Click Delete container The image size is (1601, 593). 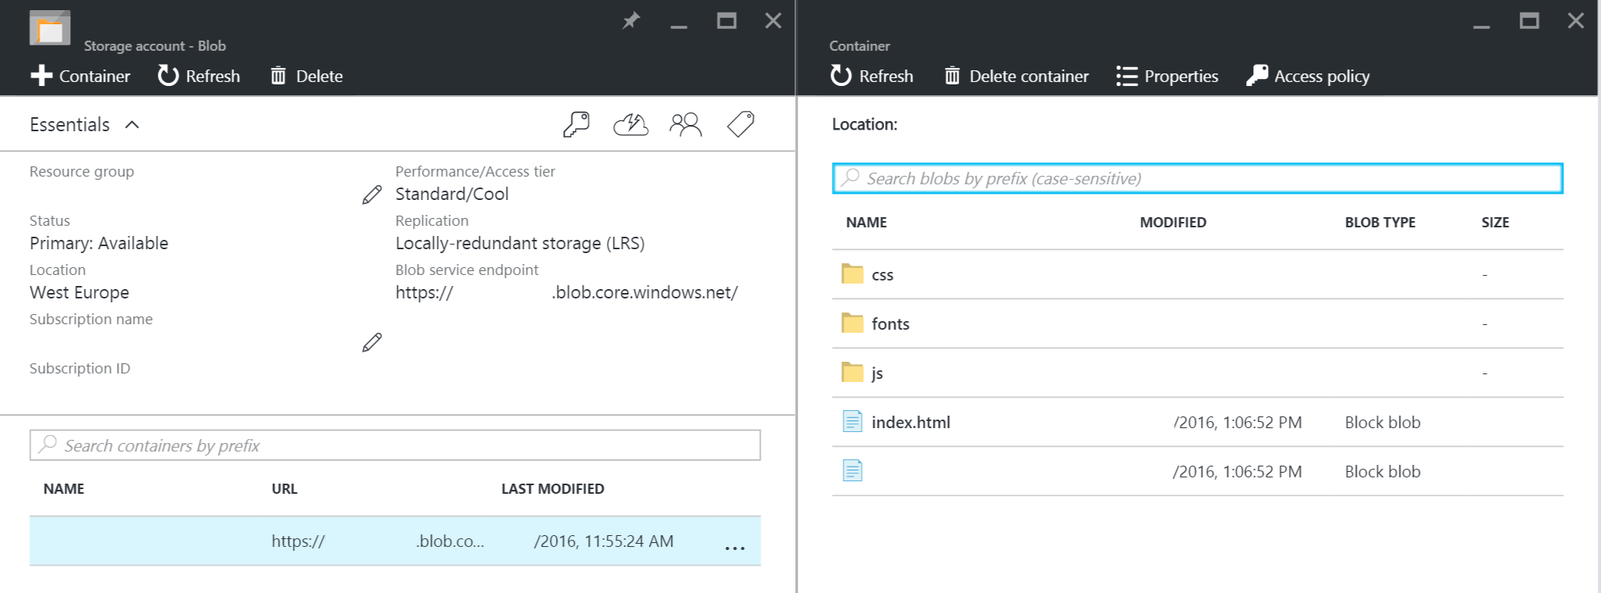1016,76
